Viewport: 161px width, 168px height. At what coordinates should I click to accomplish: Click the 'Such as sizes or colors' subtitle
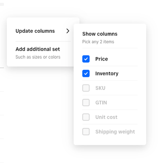[x=38, y=57]
